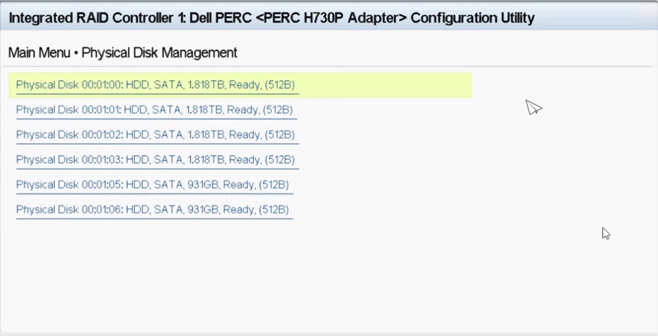Click Ready status on disk 00:01:02
This screenshot has width=658, height=336.
click(244, 135)
